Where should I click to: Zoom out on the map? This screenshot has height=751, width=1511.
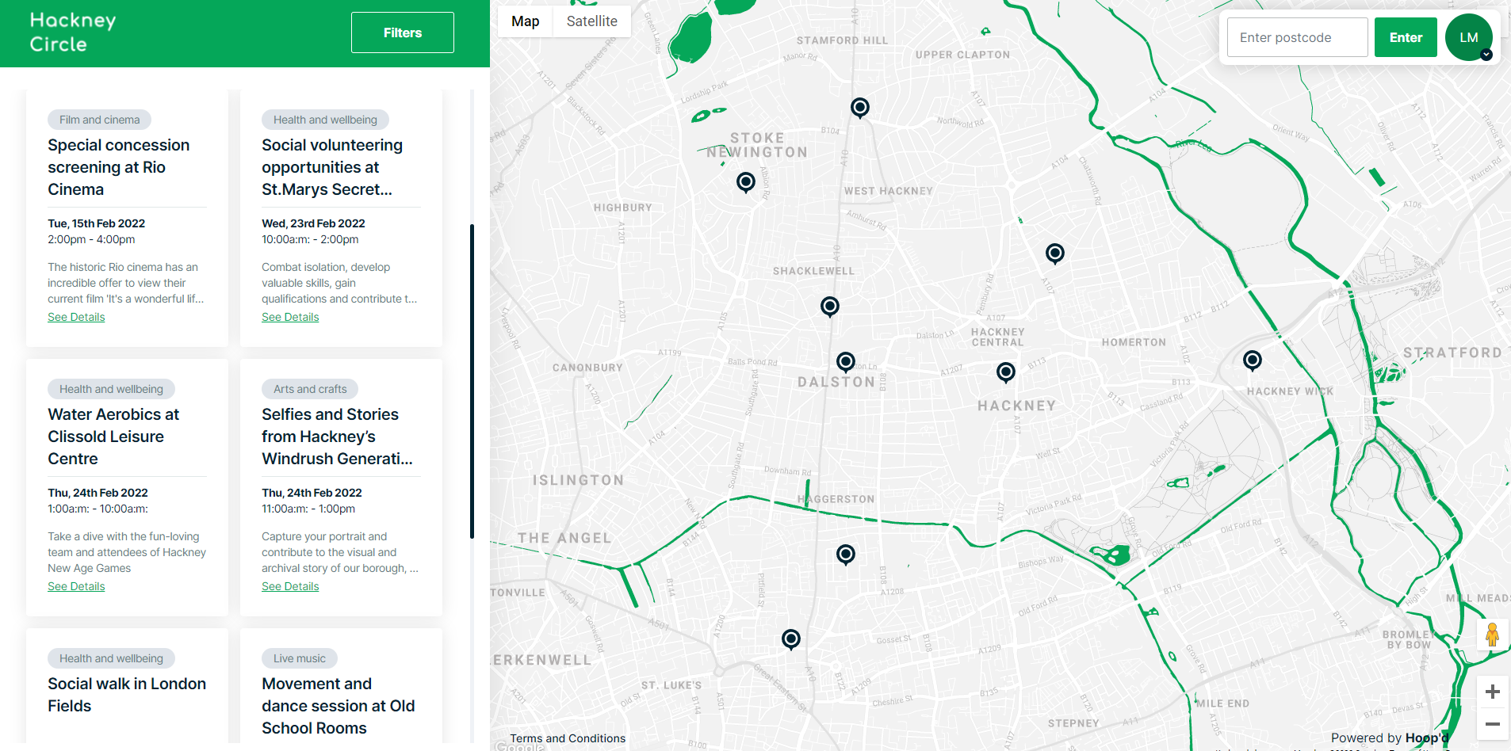pyautogui.click(x=1492, y=724)
